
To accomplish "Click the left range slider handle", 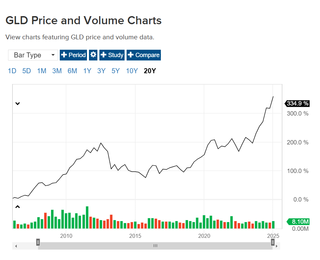I will point(38,242).
